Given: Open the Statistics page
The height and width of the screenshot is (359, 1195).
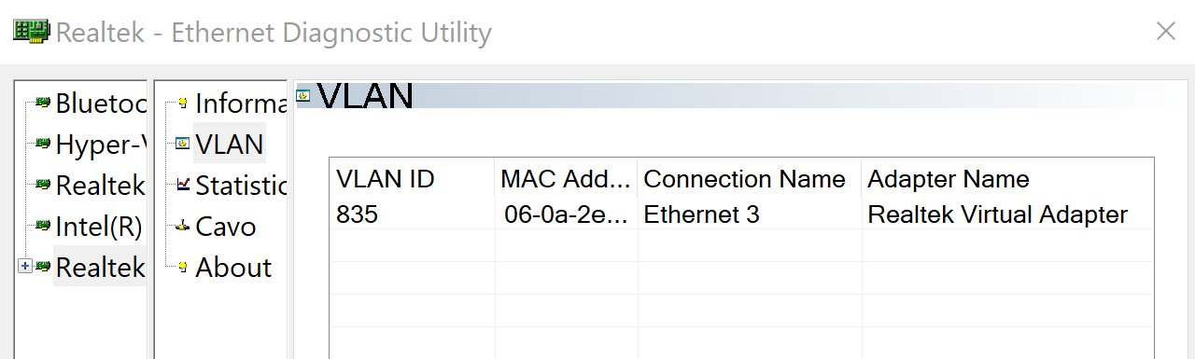Looking at the screenshot, I should pos(240,185).
